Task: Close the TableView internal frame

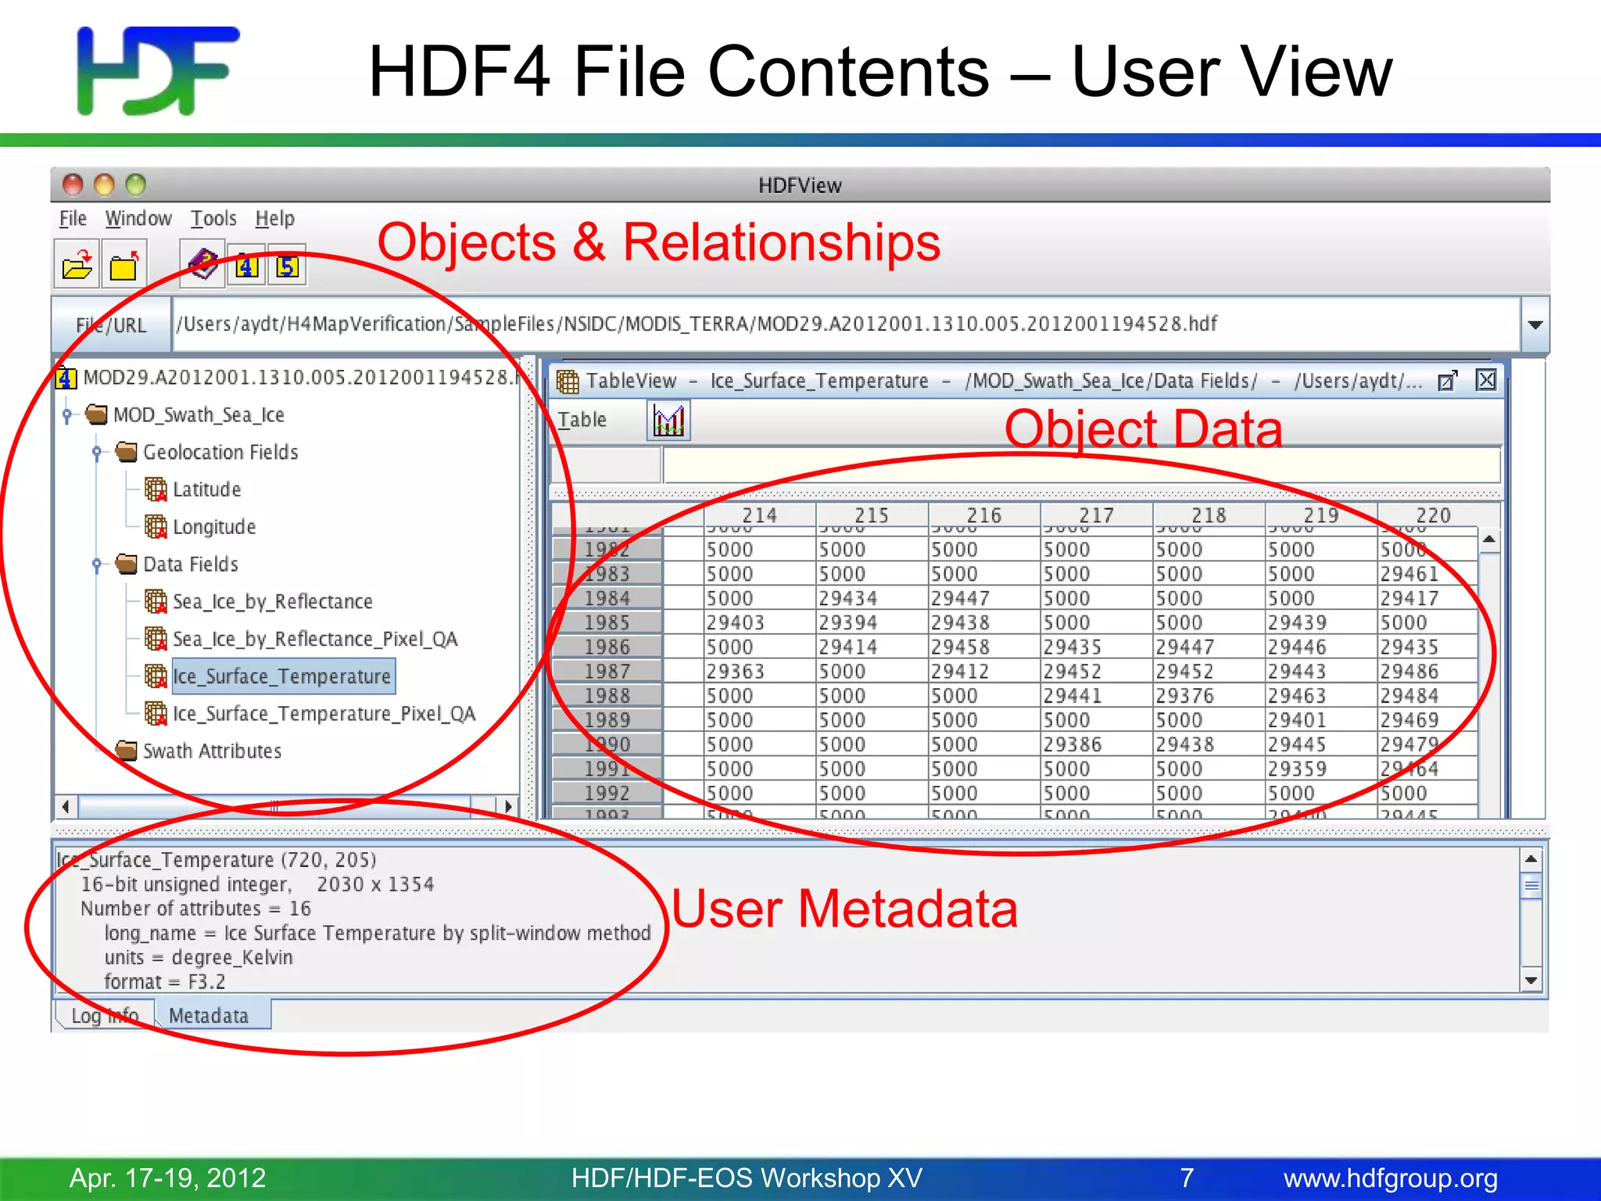Action: pyautogui.click(x=1485, y=381)
